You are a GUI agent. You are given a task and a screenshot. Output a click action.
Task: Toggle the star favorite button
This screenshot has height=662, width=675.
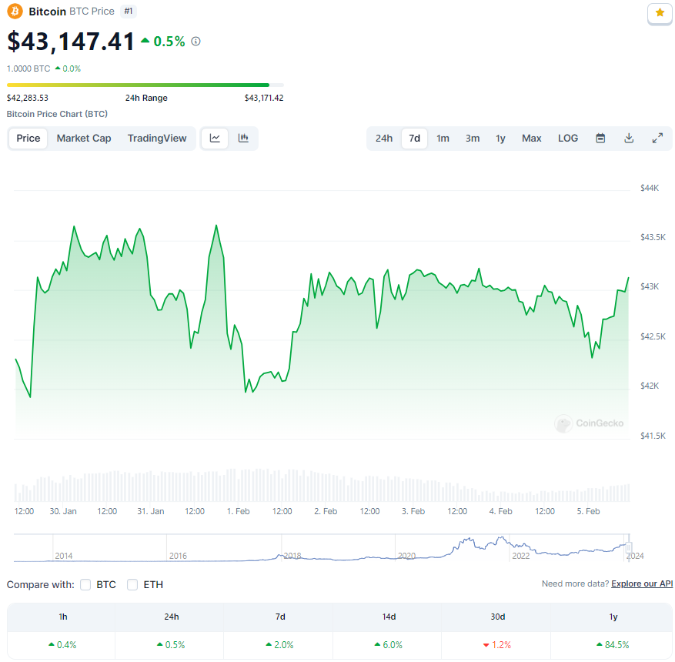point(659,14)
